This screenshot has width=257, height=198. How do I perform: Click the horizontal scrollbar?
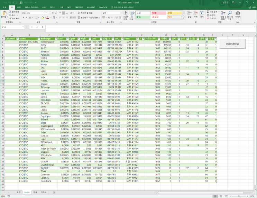(x=201, y=192)
